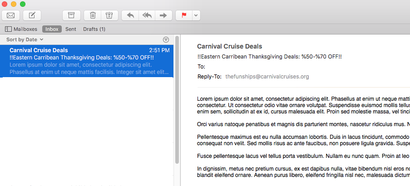Go to Drafts (1) mailbox
This screenshot has width=410, height=186.
pos(94,29)
